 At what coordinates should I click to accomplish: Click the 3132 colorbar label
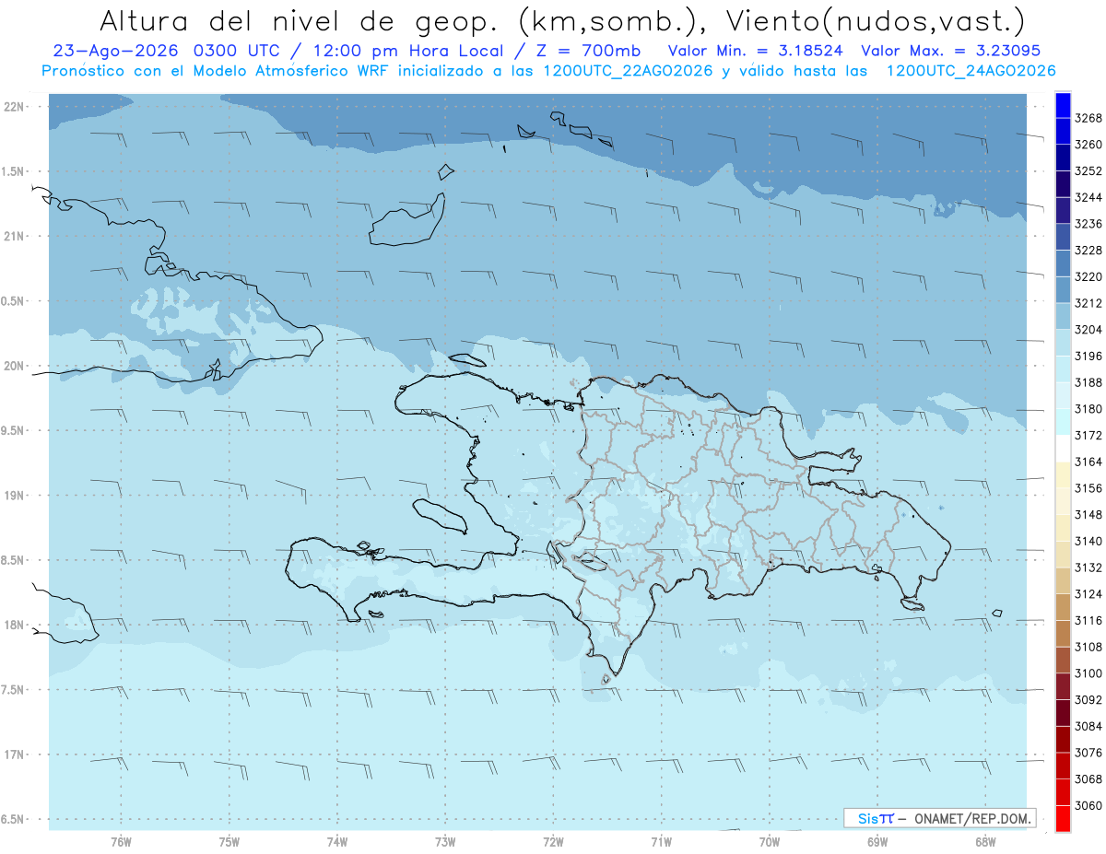(1088, 567)
